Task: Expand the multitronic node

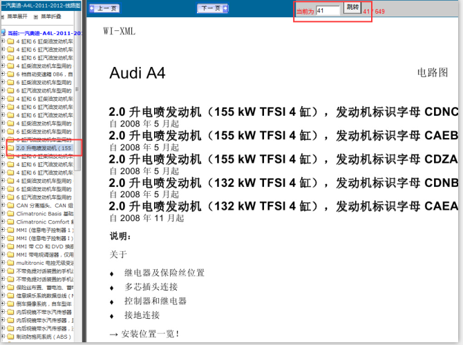Action: [x=3, y=263]
